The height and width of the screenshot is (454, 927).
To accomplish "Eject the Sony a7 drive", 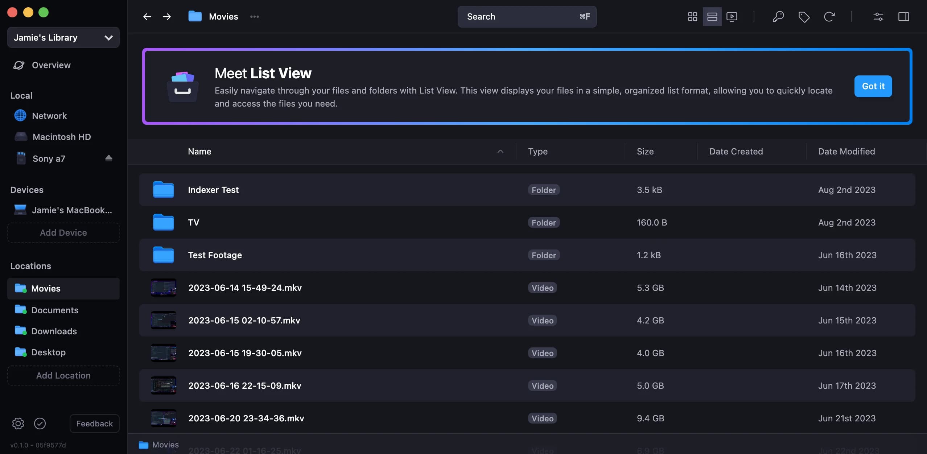I will tap(108, 158).
